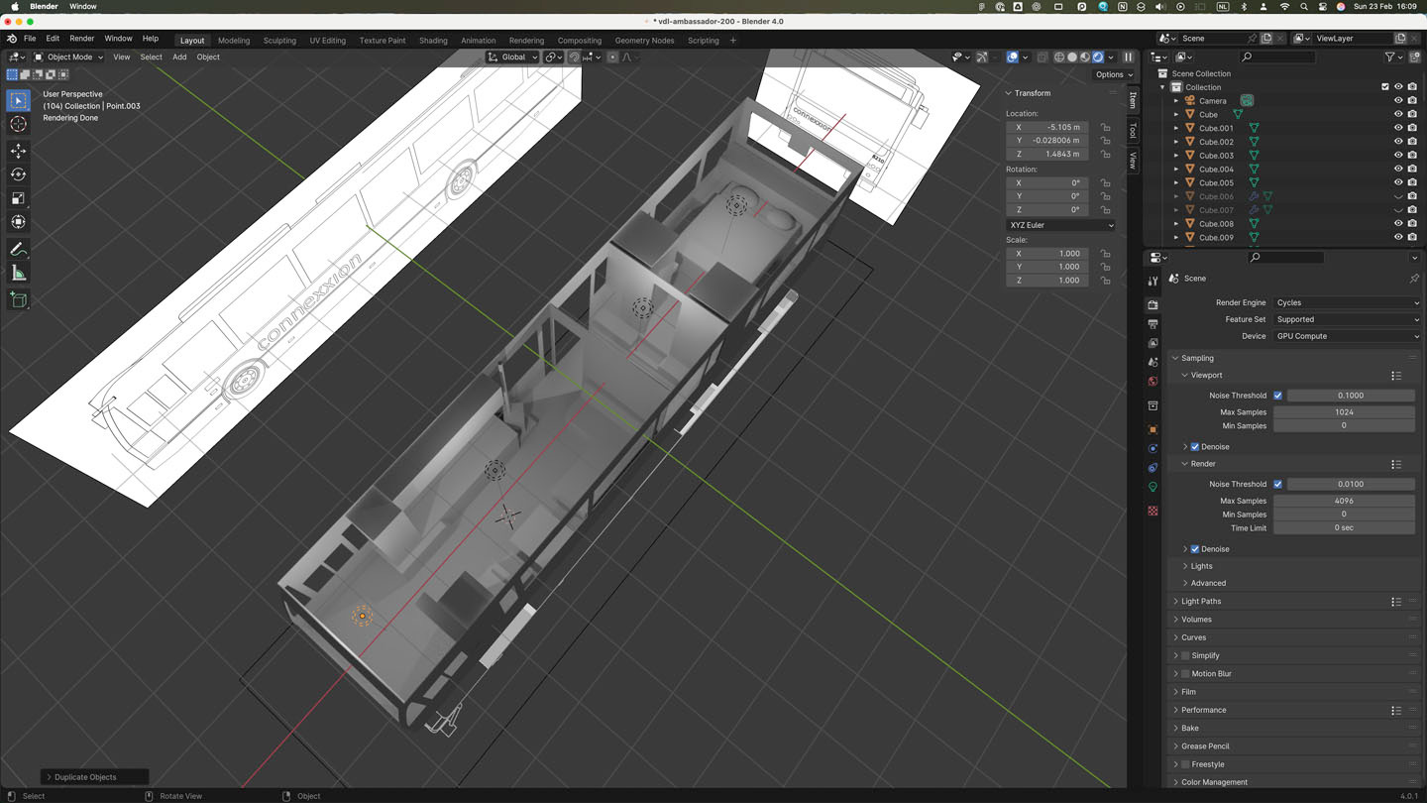Expand the Duplicate Objects operator panel
This screenshot has width=1427, height=803.
pyautogui.click(x=85, y=777)
